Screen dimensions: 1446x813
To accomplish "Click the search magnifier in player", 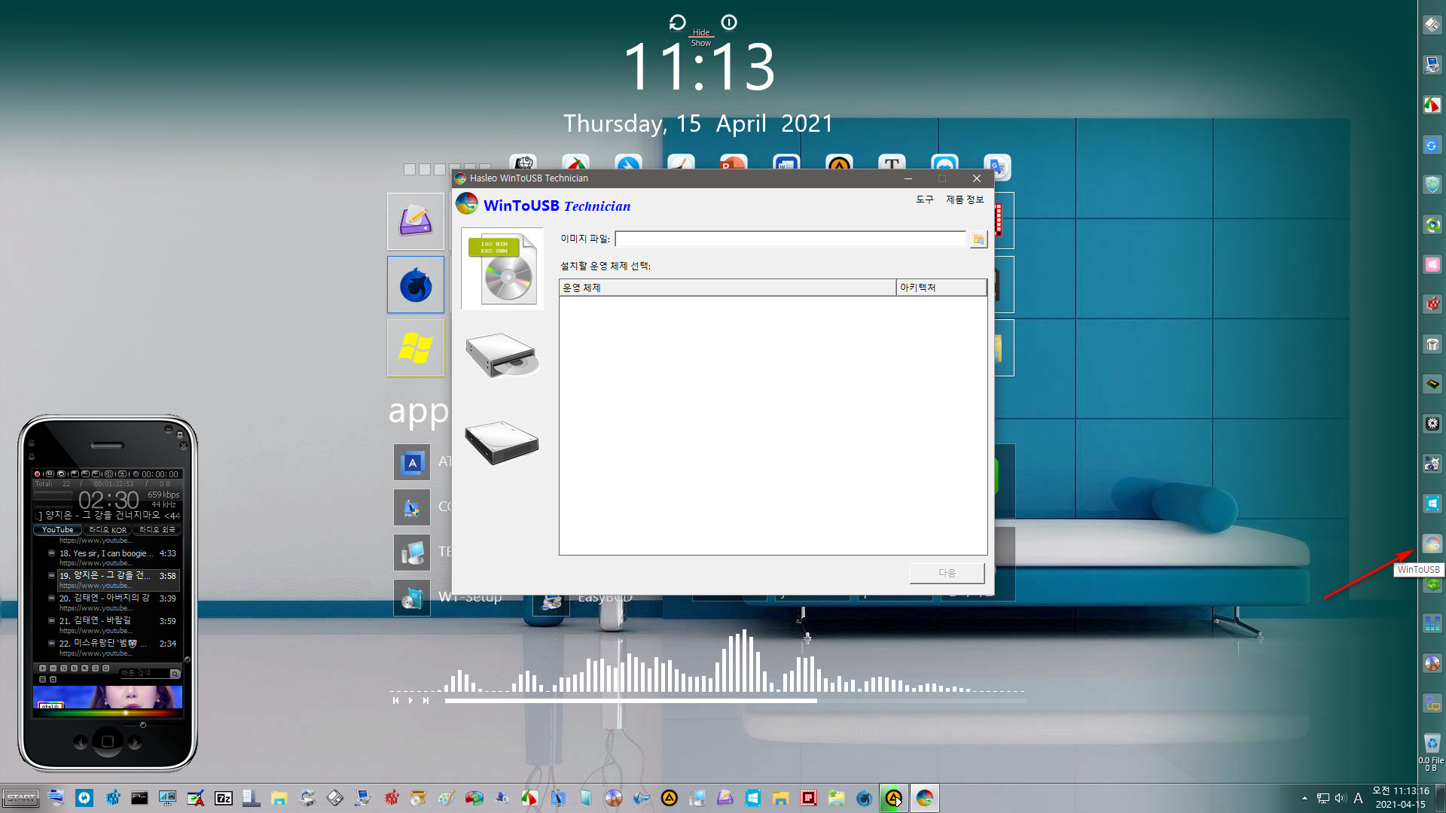I will pyautogui.click(x=175, y=674).
